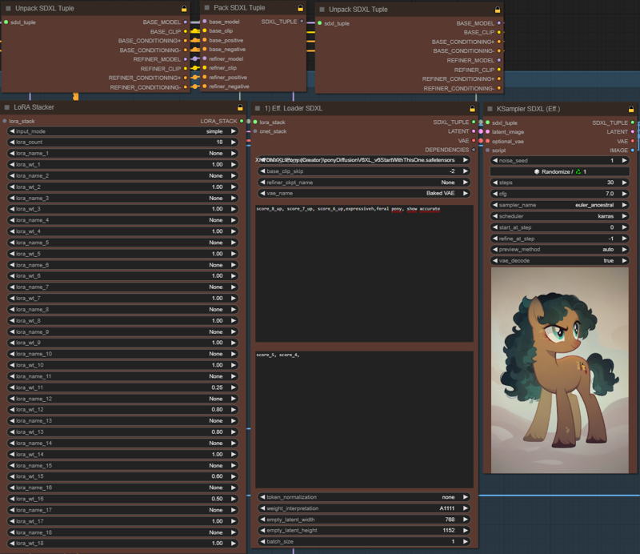The height and width of the screenshot is (554, 640).
Task: Decrease cfg using its left arrow
Action: pos(495,194)
